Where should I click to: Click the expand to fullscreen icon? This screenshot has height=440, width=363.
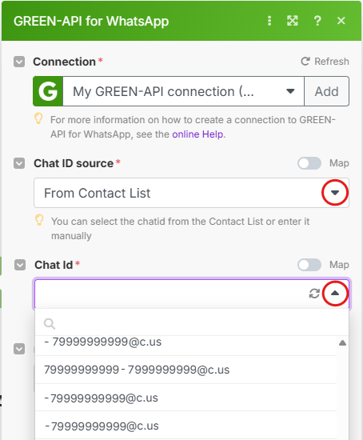(x=293, y=21)
